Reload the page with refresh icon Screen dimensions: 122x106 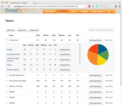pos(9,6)
